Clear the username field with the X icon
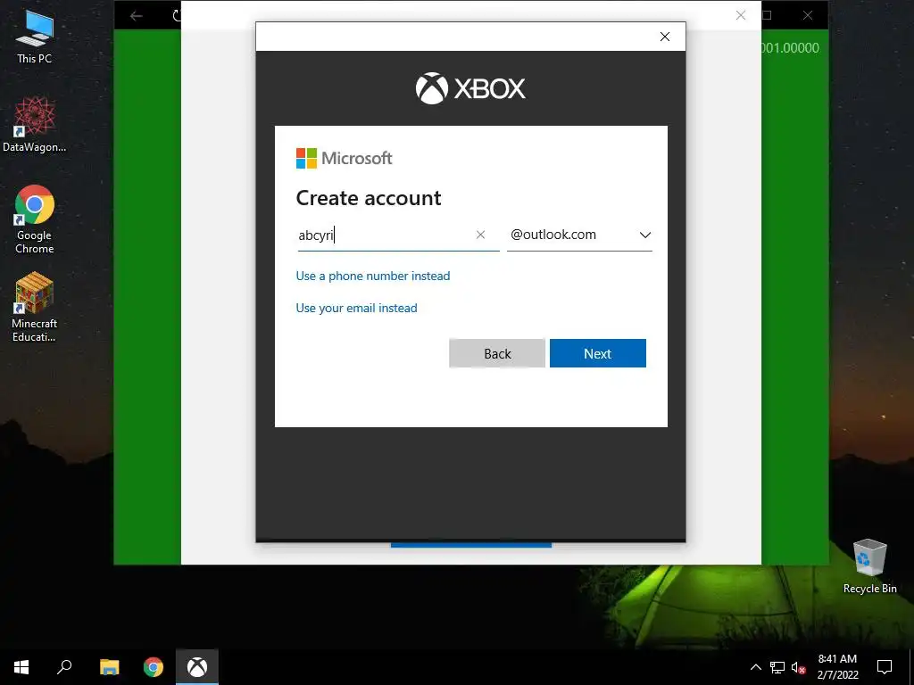The width and height of the screenshot is (914, 685). (480, 235)
